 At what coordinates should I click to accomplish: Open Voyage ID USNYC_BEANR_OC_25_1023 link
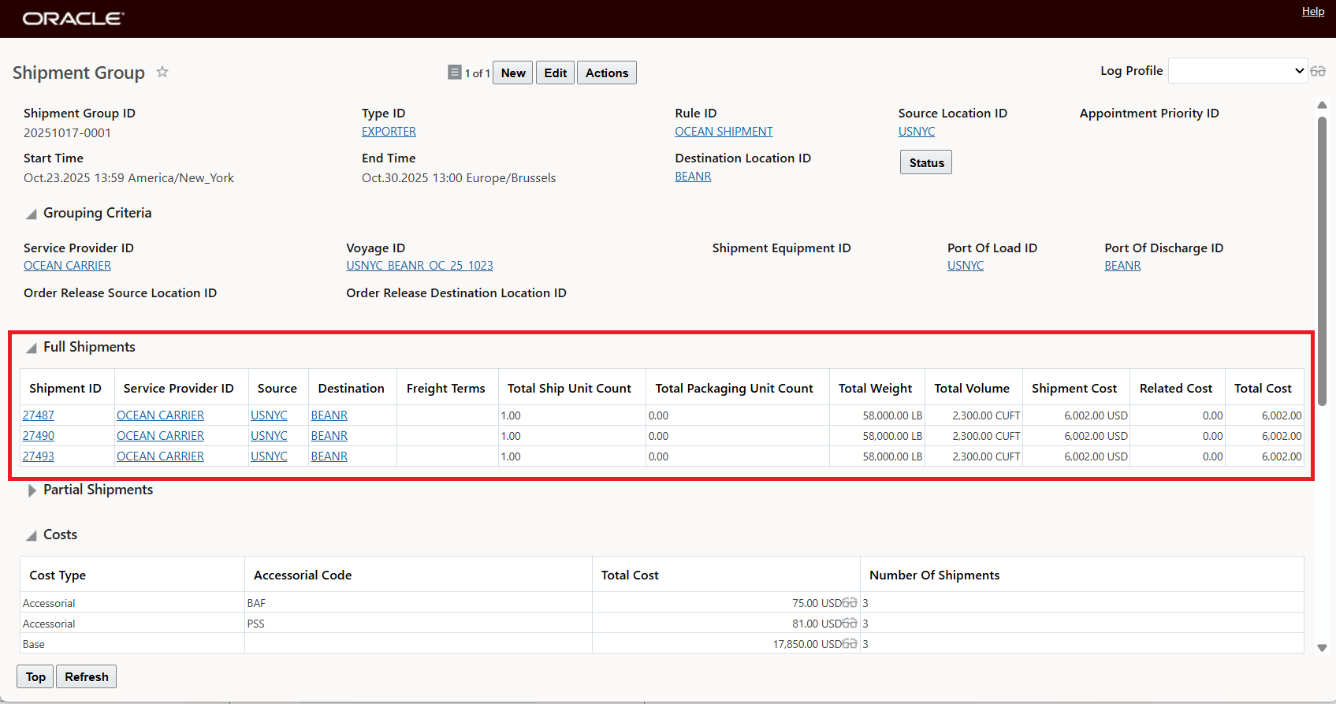point(419,266)
